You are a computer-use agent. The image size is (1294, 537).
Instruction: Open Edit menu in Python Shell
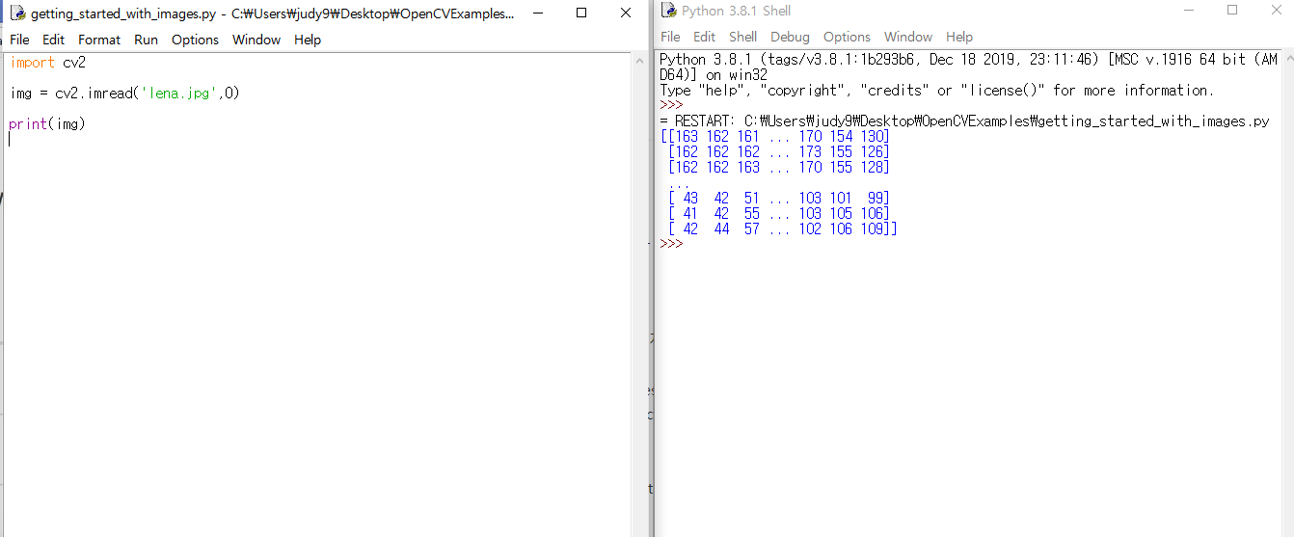705,37
